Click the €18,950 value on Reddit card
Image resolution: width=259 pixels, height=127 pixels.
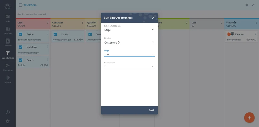(x=78, y=40)
